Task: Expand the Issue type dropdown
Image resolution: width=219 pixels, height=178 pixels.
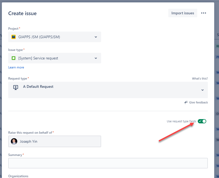Action: (x=55, y=58)
